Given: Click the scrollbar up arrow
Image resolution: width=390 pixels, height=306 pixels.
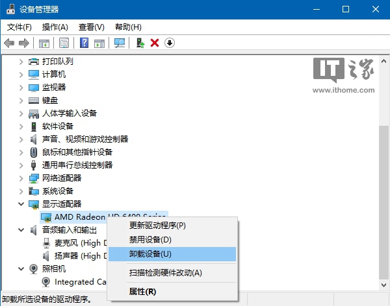Looking at the screenshot, I should 383,61.
